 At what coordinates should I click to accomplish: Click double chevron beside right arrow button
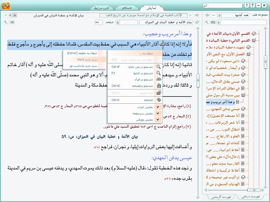[190, 15]
